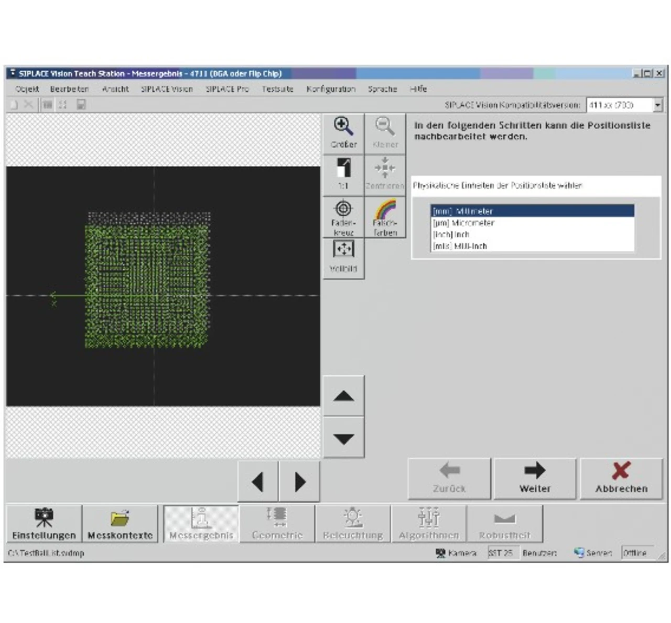671x623 pixels.
Task: Click Abbrechen to cancel
Action: point(621,479)
